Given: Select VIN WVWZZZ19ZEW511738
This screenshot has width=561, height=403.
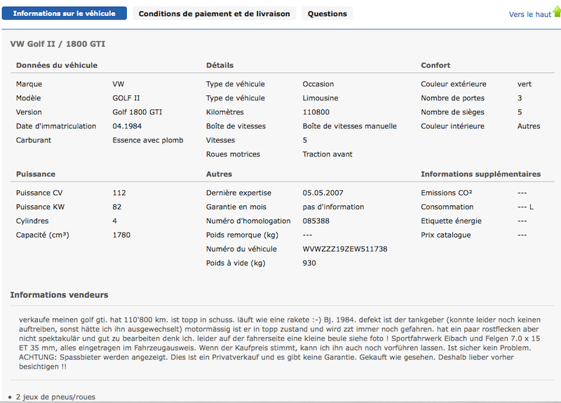Looking at the screenshot, I should point(345,249).
